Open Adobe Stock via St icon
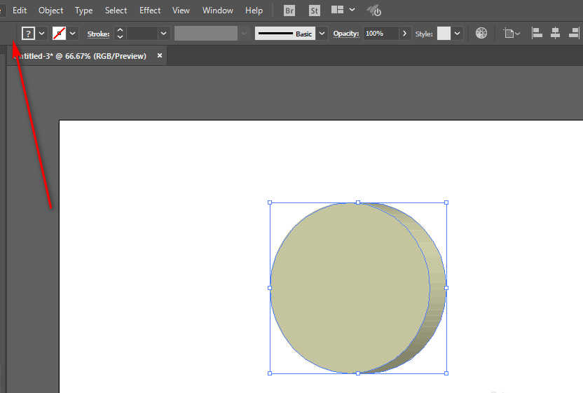Viewport: 583px width, 393px height. point(314,11)
